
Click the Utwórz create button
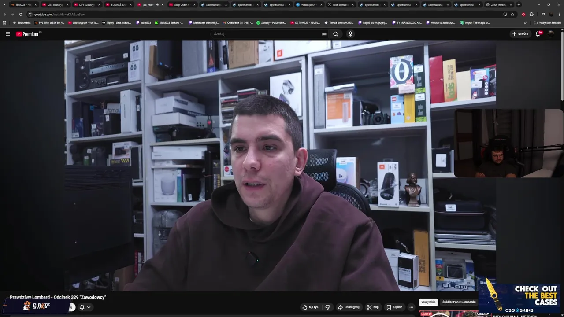pyautogui.click(x=520, y=34)
